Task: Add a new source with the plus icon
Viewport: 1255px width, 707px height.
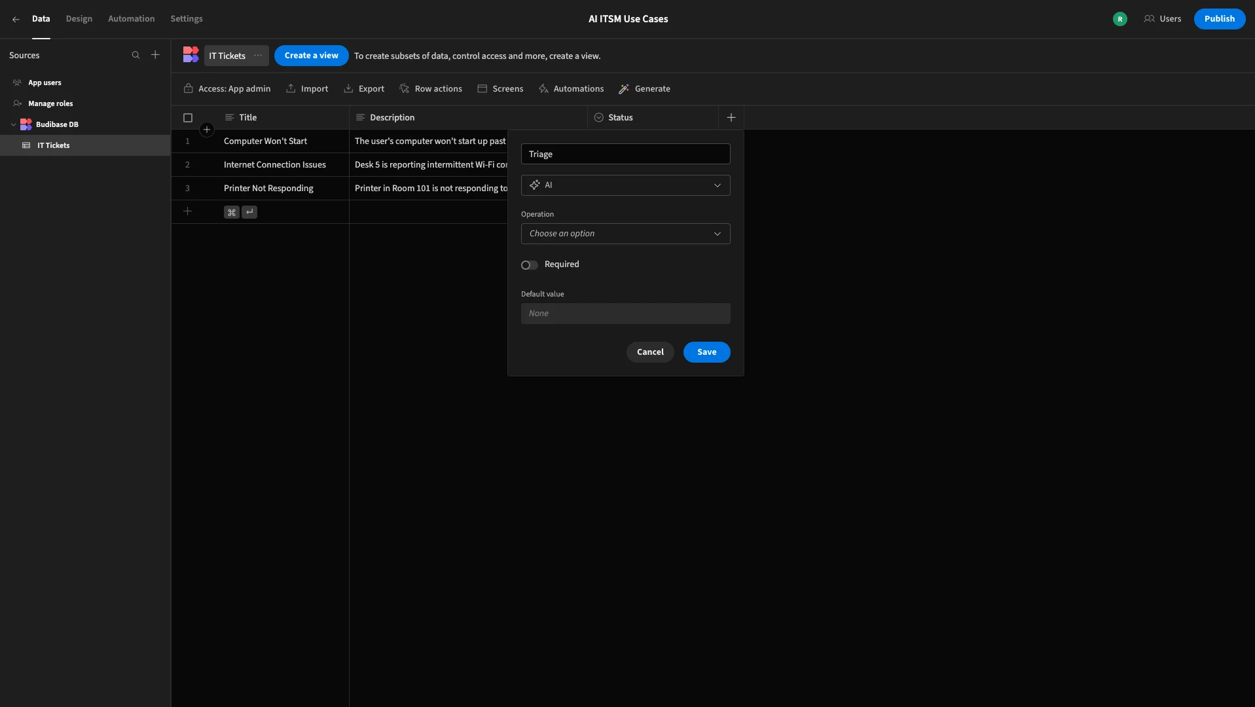Action: 155,55
